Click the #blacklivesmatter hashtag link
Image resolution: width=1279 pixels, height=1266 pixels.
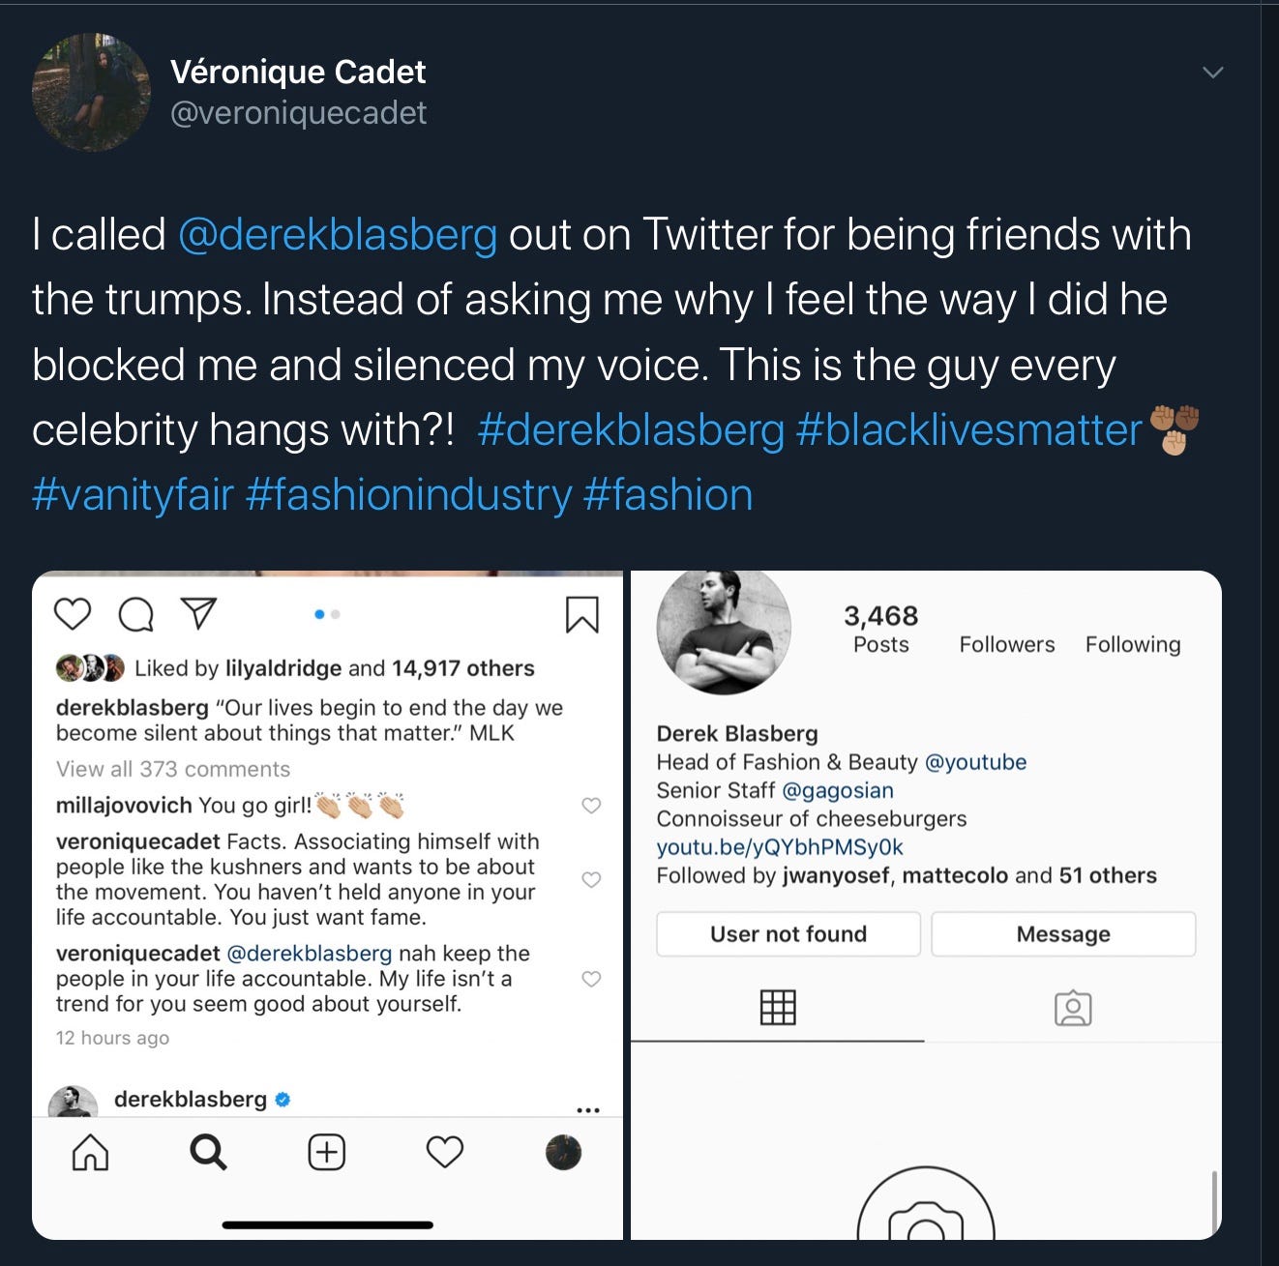[x=968, y=430]
